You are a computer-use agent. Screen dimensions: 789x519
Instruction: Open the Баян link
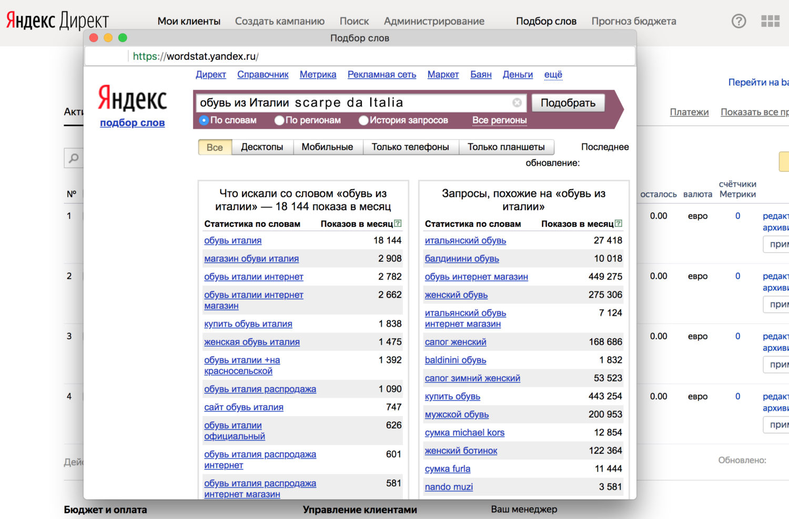click(x=481, y=75)
